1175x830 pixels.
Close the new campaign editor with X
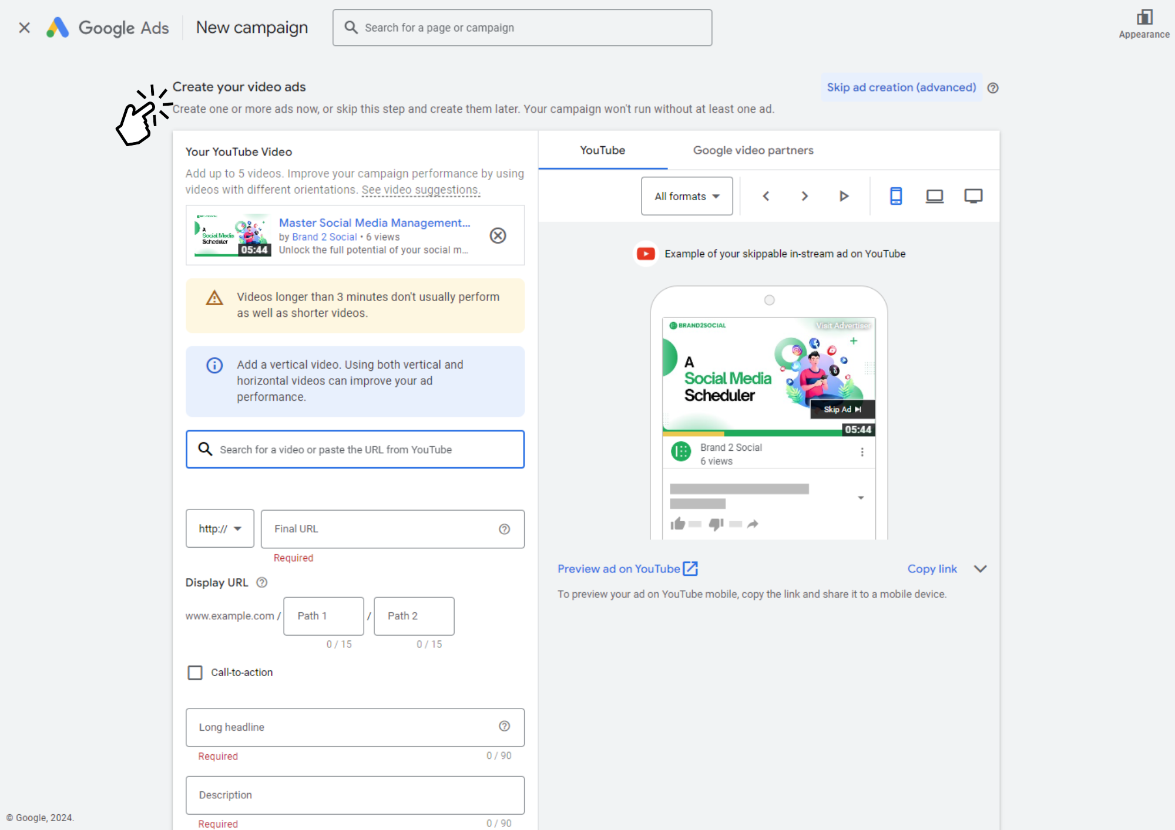pos(24,28)
